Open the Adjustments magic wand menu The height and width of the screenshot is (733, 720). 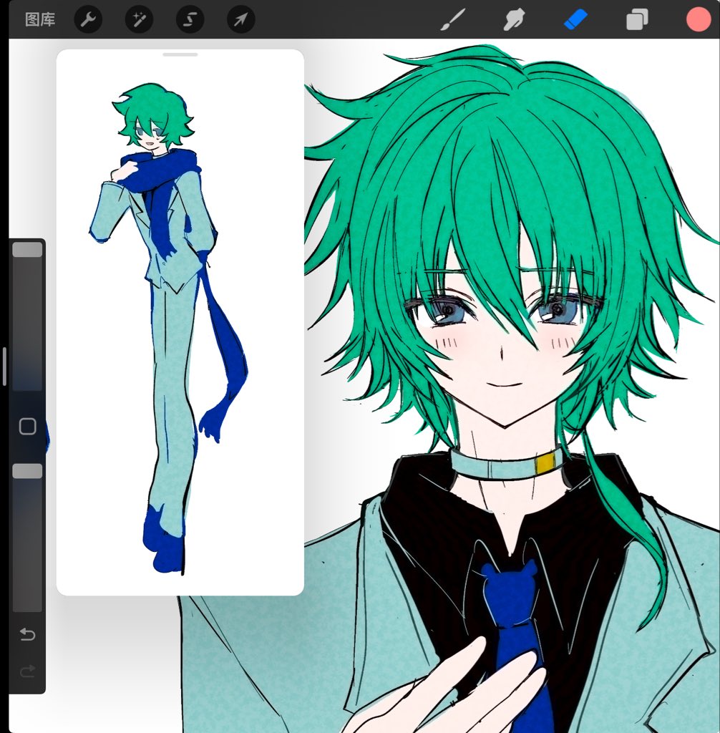click(139, 19)
